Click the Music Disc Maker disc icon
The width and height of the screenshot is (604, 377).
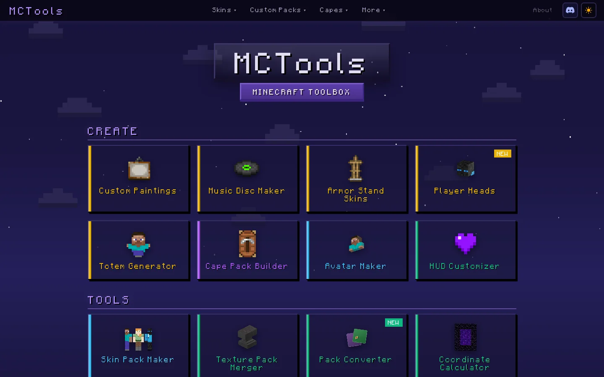tap(247, 168)
